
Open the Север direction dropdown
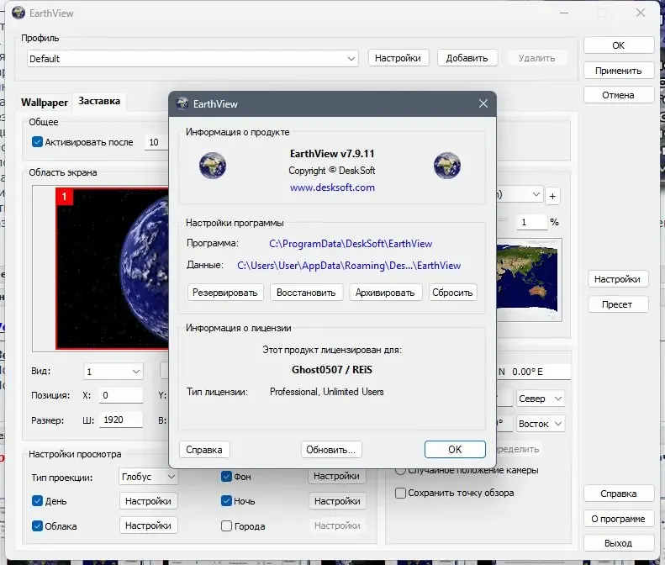541,399
